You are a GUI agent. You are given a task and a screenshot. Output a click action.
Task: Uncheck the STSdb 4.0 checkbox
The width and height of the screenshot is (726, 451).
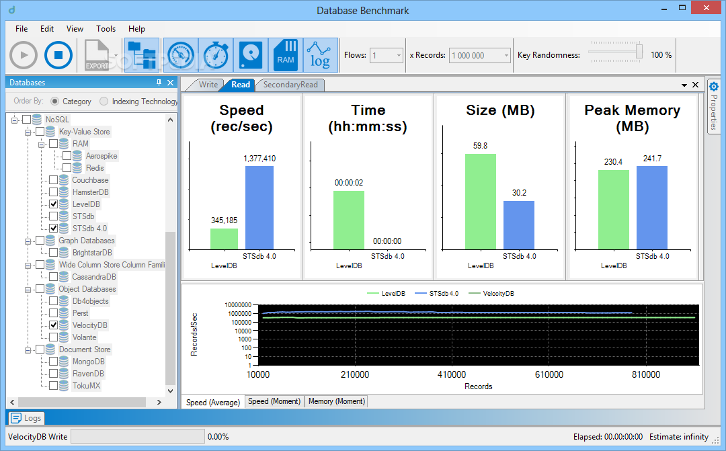54,229
